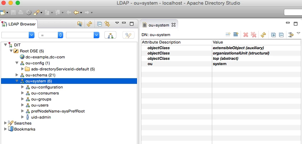Click the Collapse All icon in entry editor
Screen dimensions: 302x144
281,35
